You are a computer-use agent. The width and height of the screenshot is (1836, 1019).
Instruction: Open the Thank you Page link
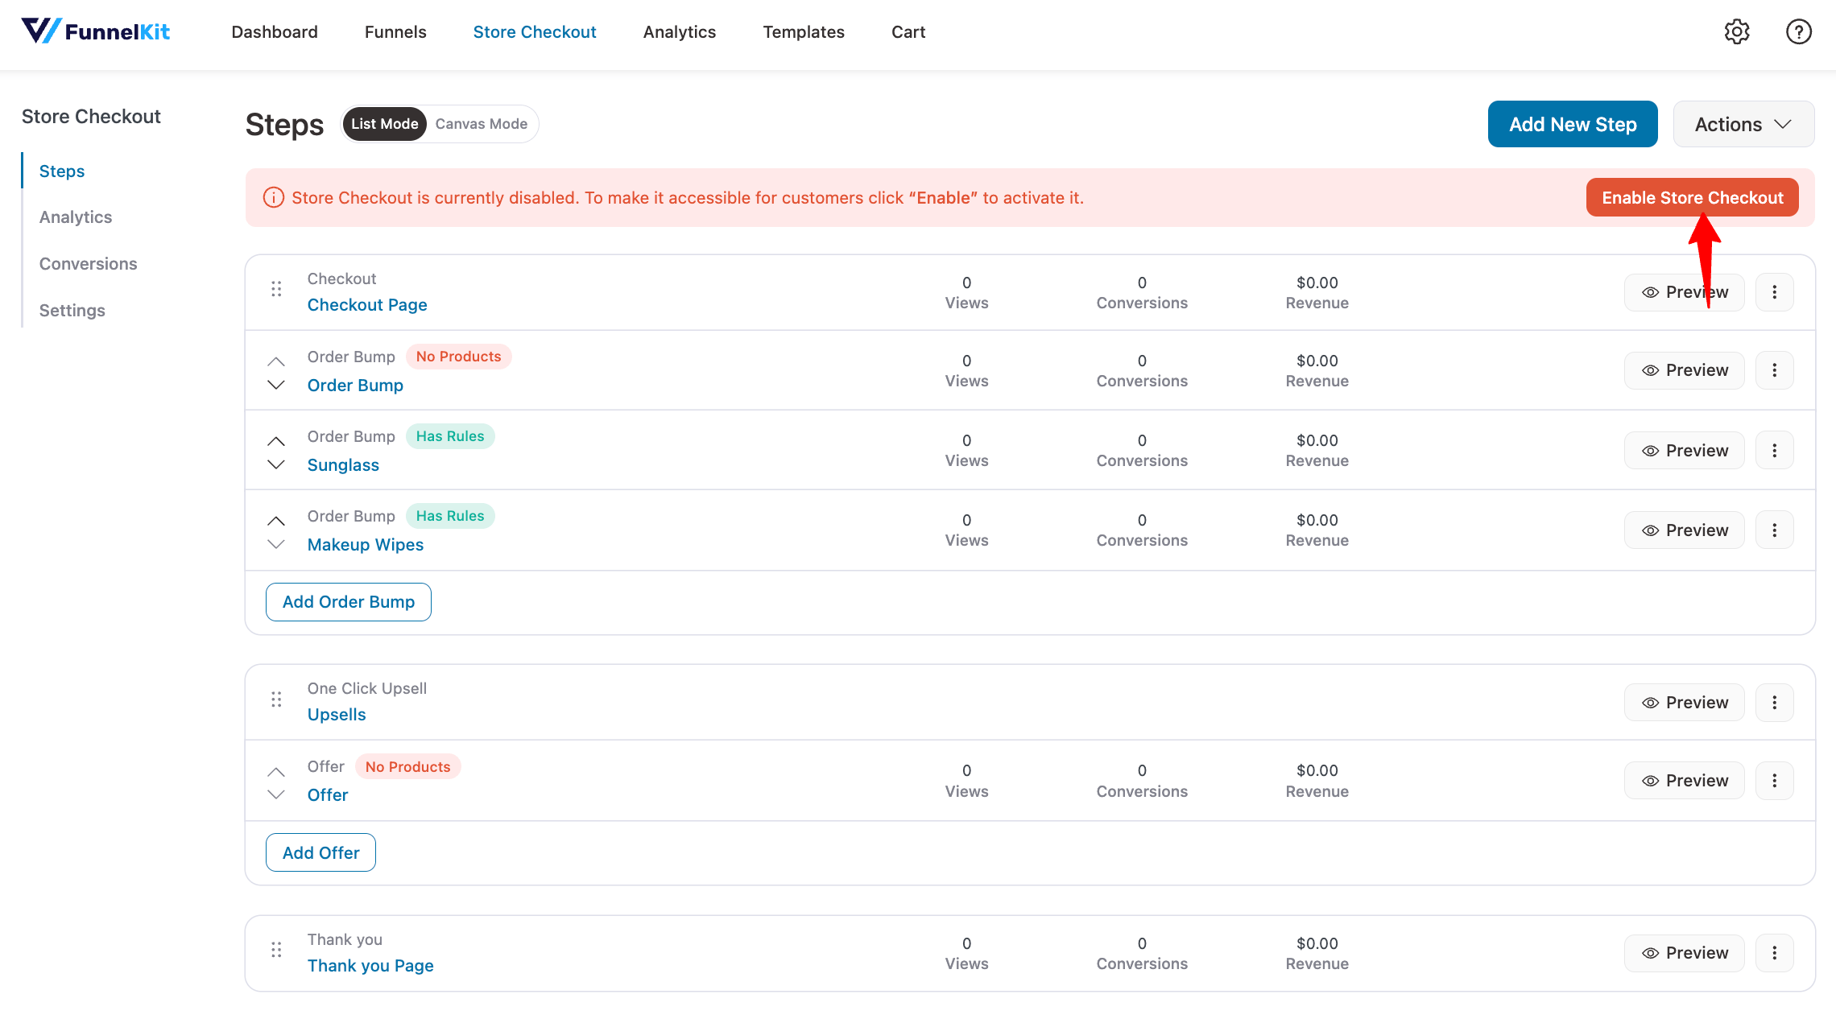pyautogui.click(x=370, y=966)
